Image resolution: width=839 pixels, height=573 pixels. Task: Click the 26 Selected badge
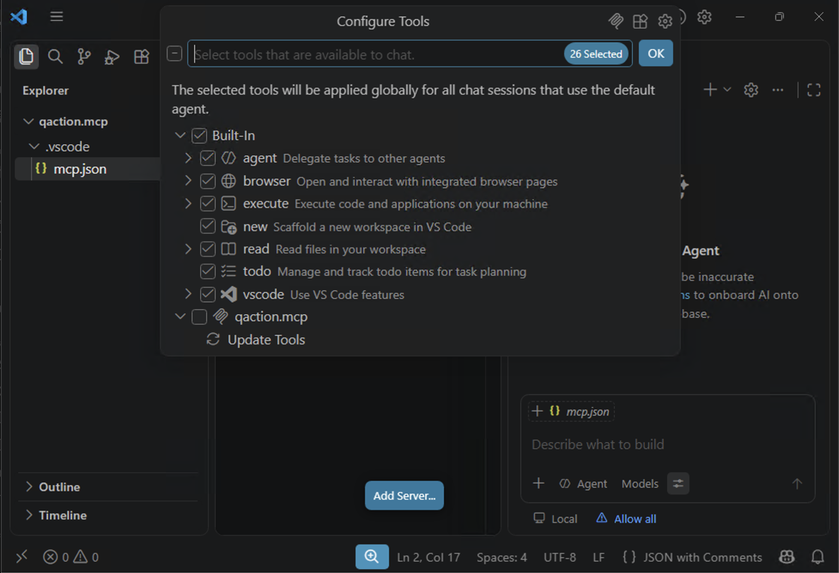[x=596, y=54]
